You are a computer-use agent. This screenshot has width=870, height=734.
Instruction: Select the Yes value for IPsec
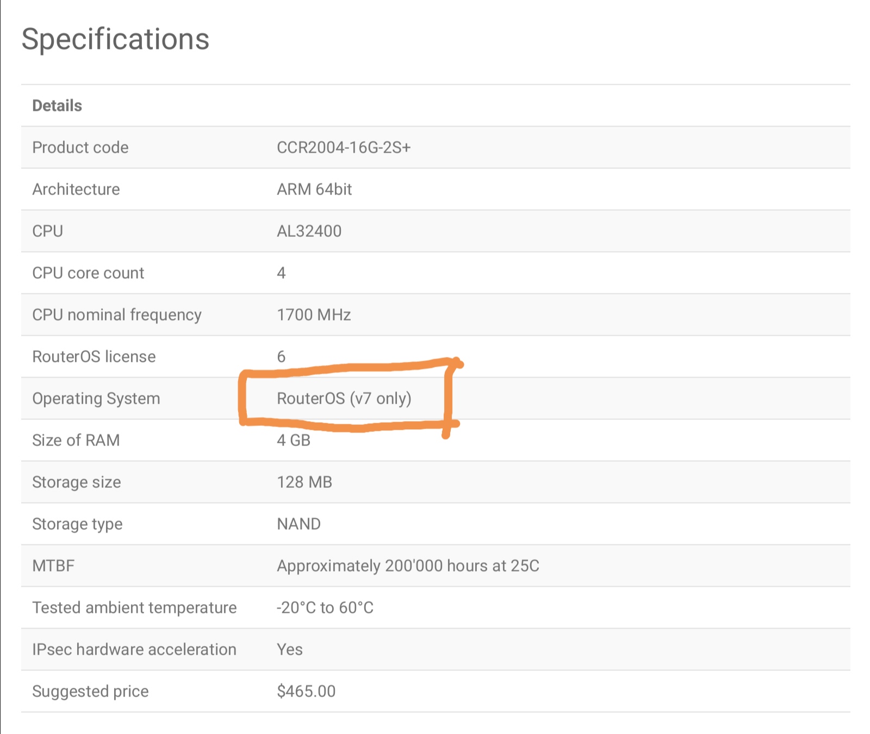tap(290, 649)
